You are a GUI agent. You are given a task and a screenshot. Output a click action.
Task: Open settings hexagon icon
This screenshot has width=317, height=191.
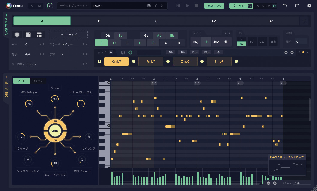tap(309, 6)
